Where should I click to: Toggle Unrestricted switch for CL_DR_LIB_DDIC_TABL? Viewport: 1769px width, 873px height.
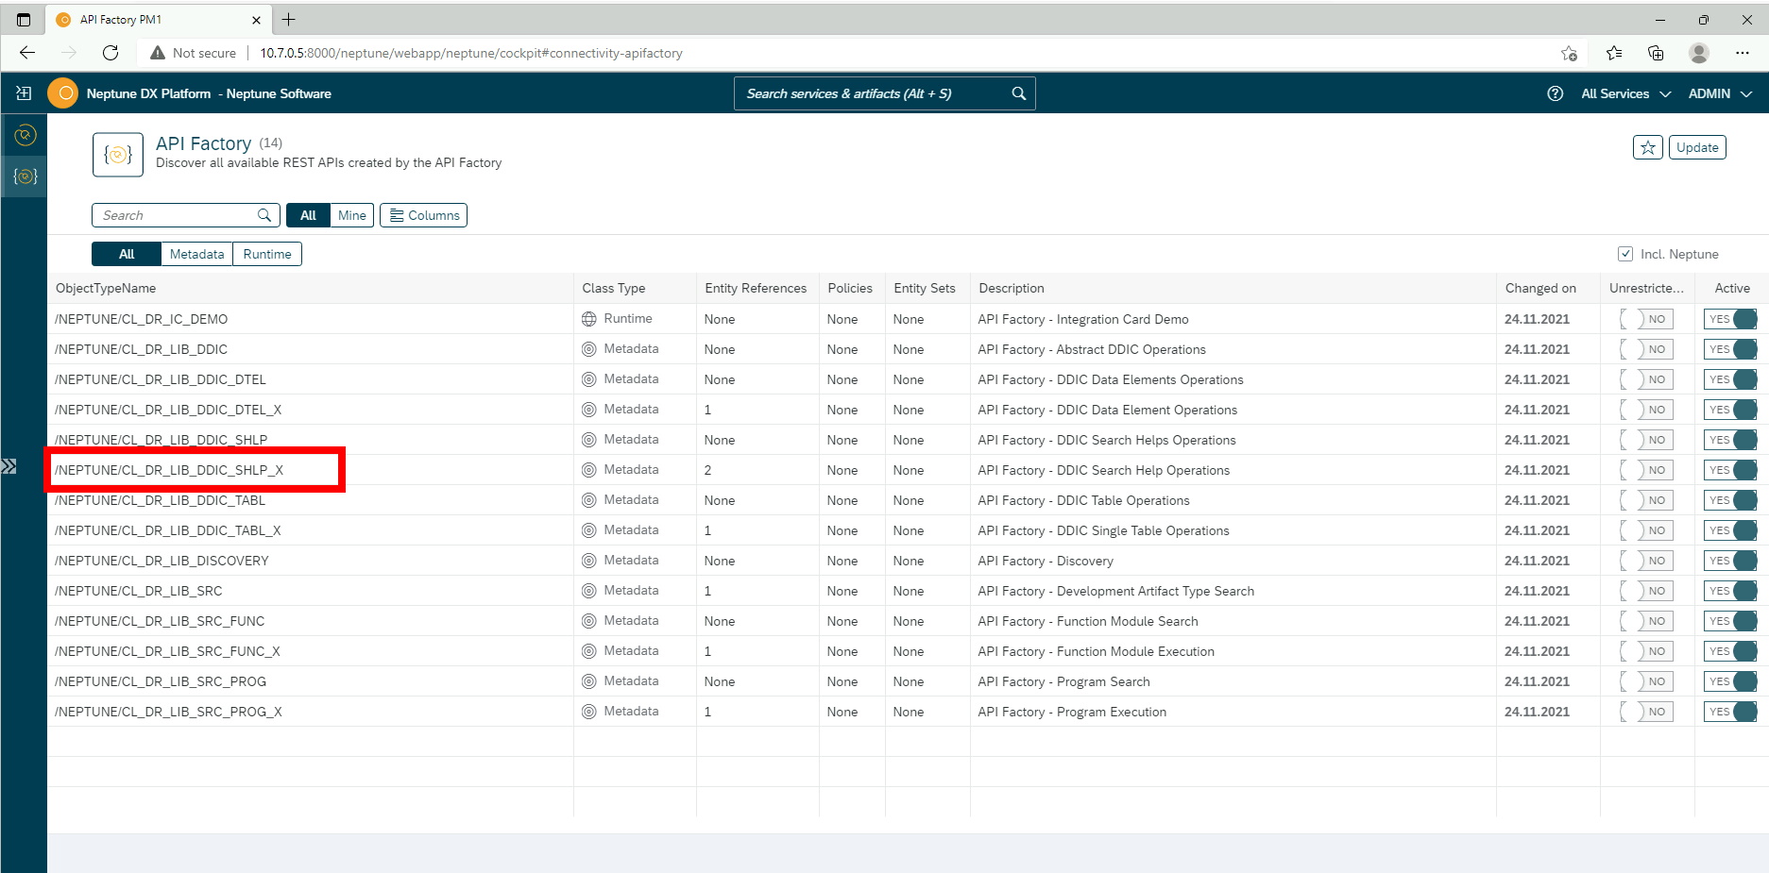coord(1646,500)
